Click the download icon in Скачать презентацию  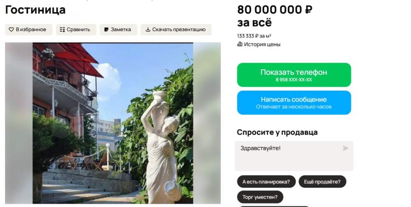(x=148, y=29)
